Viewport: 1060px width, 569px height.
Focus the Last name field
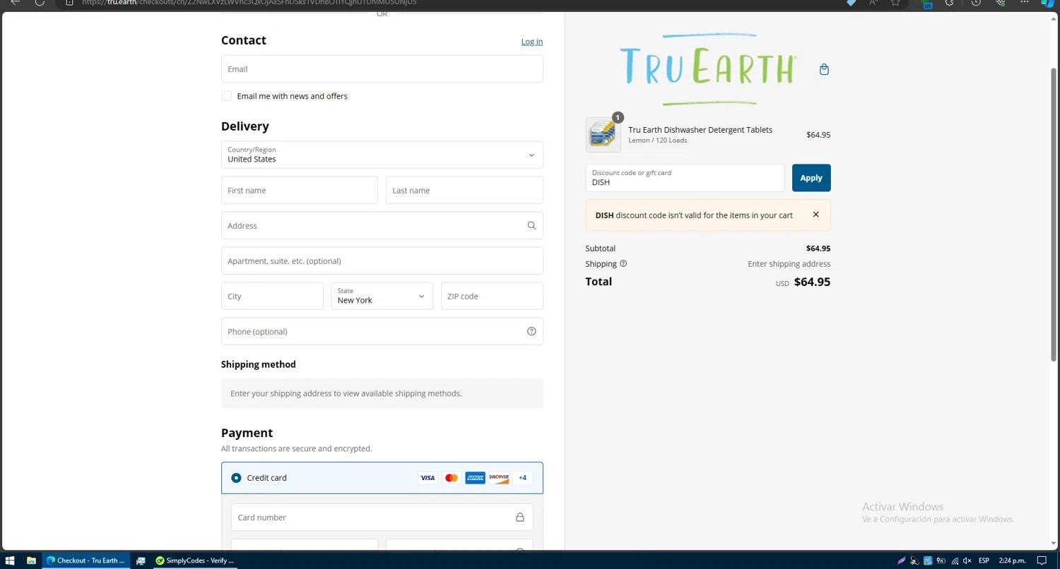[464, 191]
